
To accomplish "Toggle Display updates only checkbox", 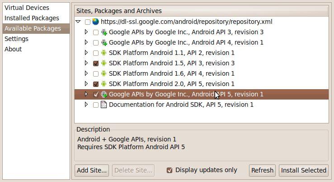I will click(x=169, y=170).
